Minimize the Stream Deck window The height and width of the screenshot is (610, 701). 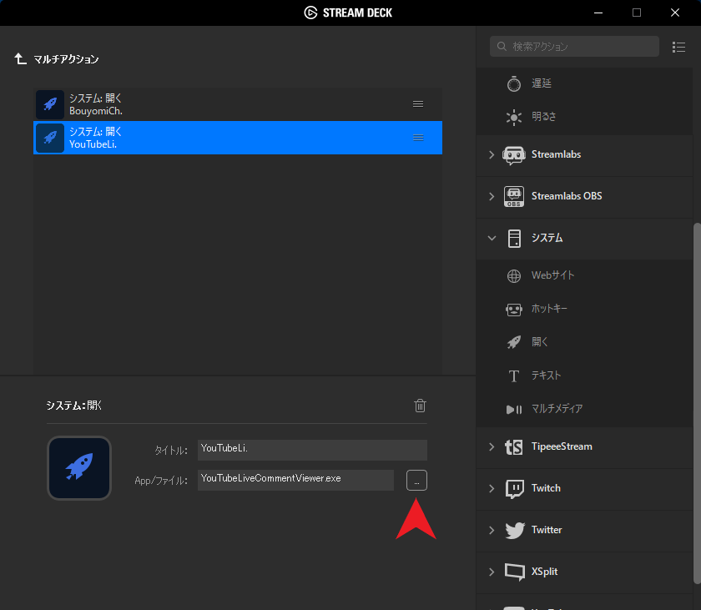pyautogui.click(x=598, y=13)
